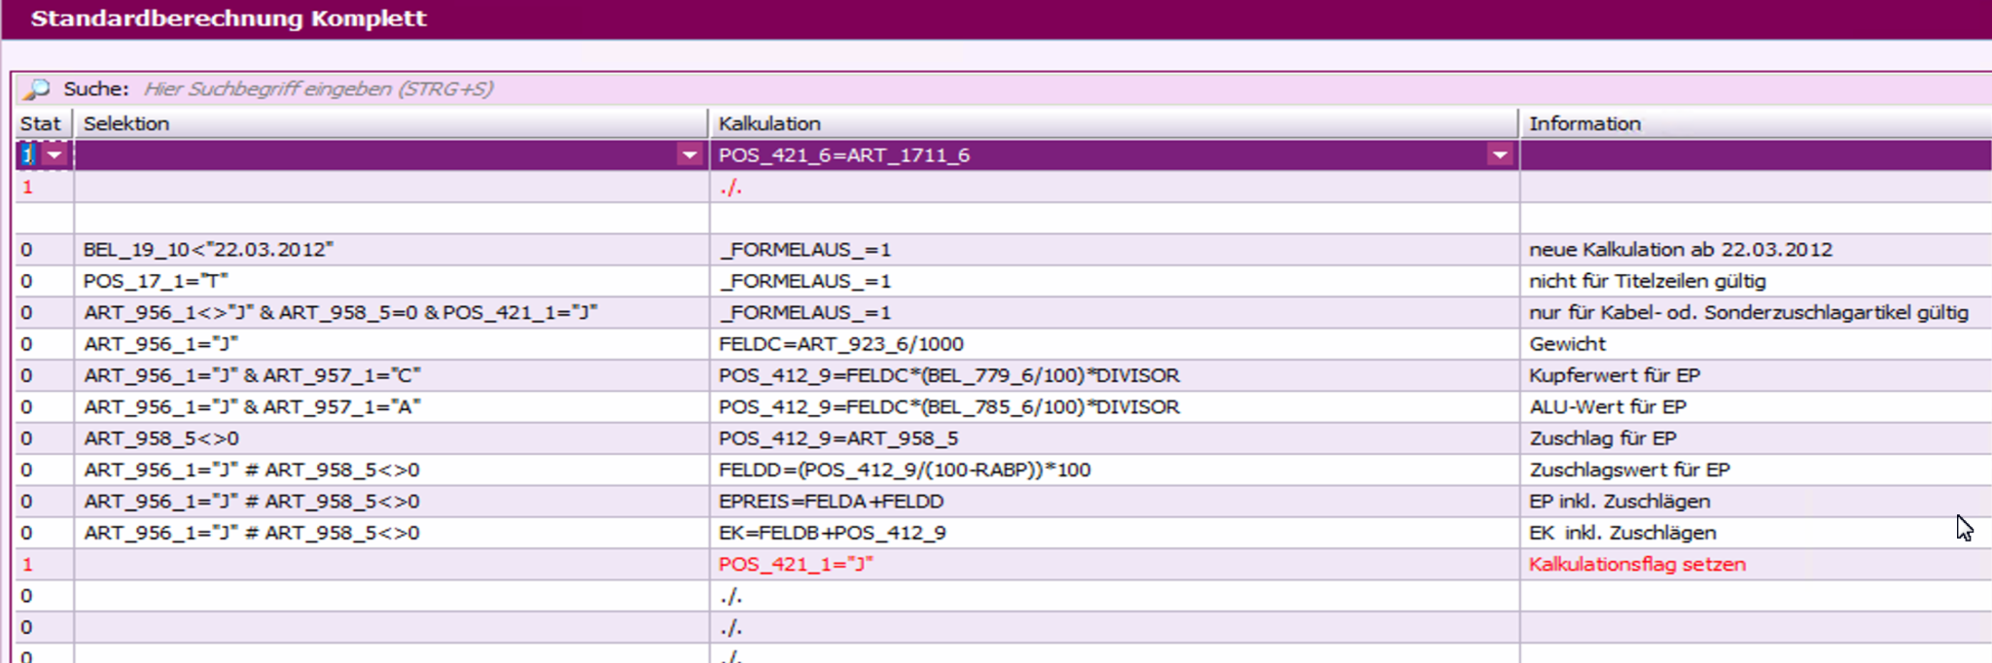Select the POS_17_1="T" selection cell

pyautogui.click(x=156, y=281)
